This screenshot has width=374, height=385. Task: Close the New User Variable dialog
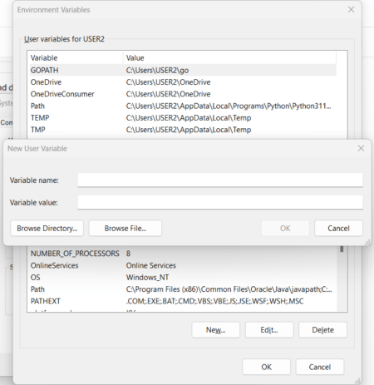coord(361,148)
